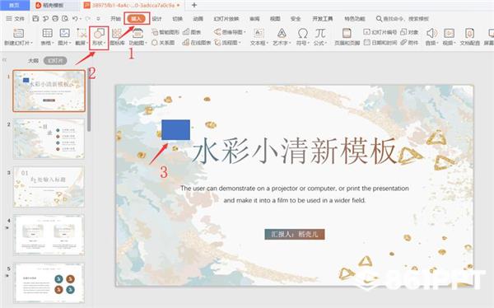Image resolution: width=494 pixels, height=308 pixels.
Task: Switch to the Start (开始) ribbon tab
Action: click(115, 19)
